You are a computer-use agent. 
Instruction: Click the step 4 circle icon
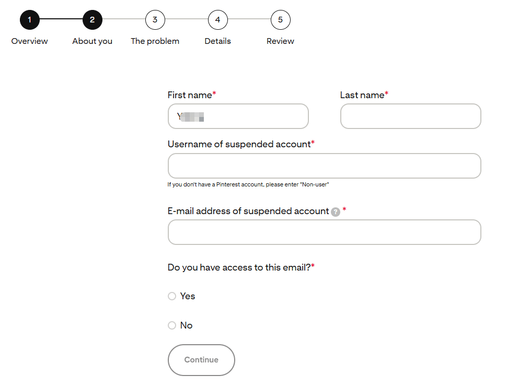(217, 20)
